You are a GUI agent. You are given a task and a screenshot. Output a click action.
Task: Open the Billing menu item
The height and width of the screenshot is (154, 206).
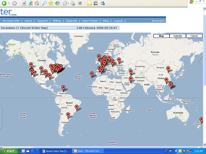(57, 21)
